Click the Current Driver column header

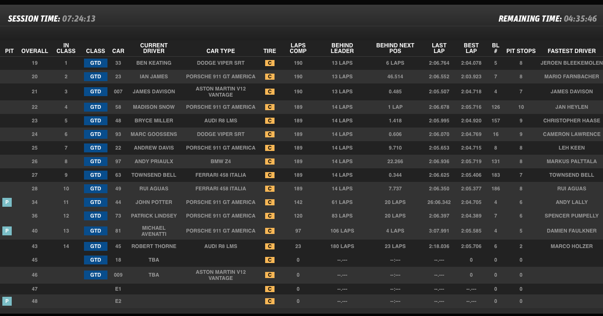coord(154,48)
